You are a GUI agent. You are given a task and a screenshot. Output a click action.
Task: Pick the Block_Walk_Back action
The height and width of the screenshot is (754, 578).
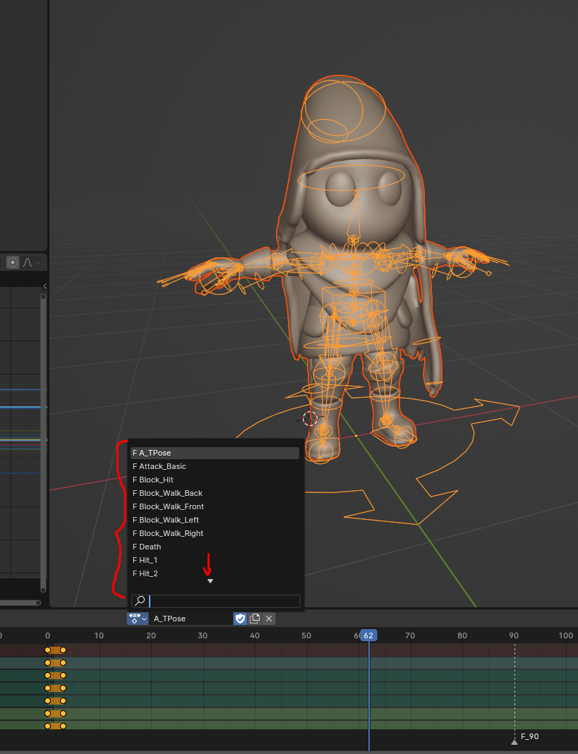coord(215,493)
